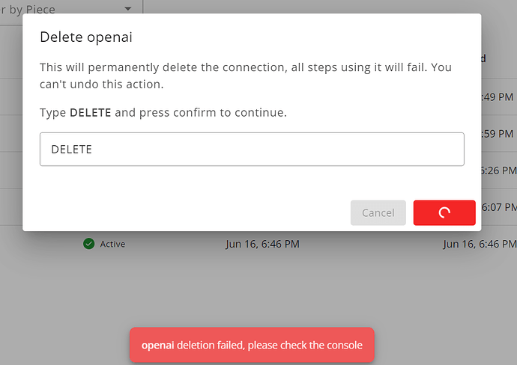Click the loading spinner icon on red button
Image resolution: width=517 pixels, height=365 pixels.
[444, 212]
